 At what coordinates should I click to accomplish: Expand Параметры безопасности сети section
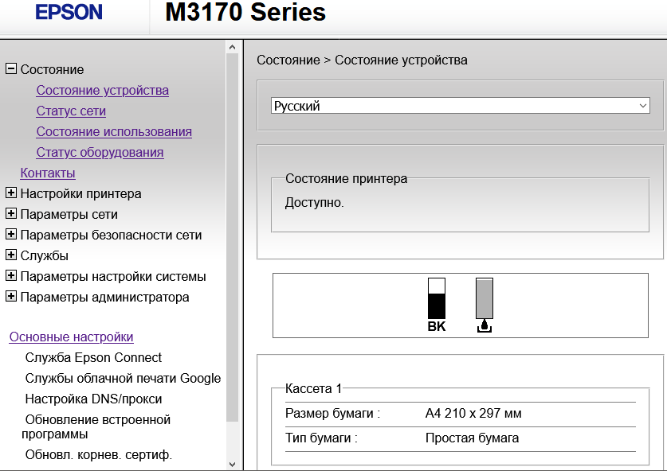point(11,235)
